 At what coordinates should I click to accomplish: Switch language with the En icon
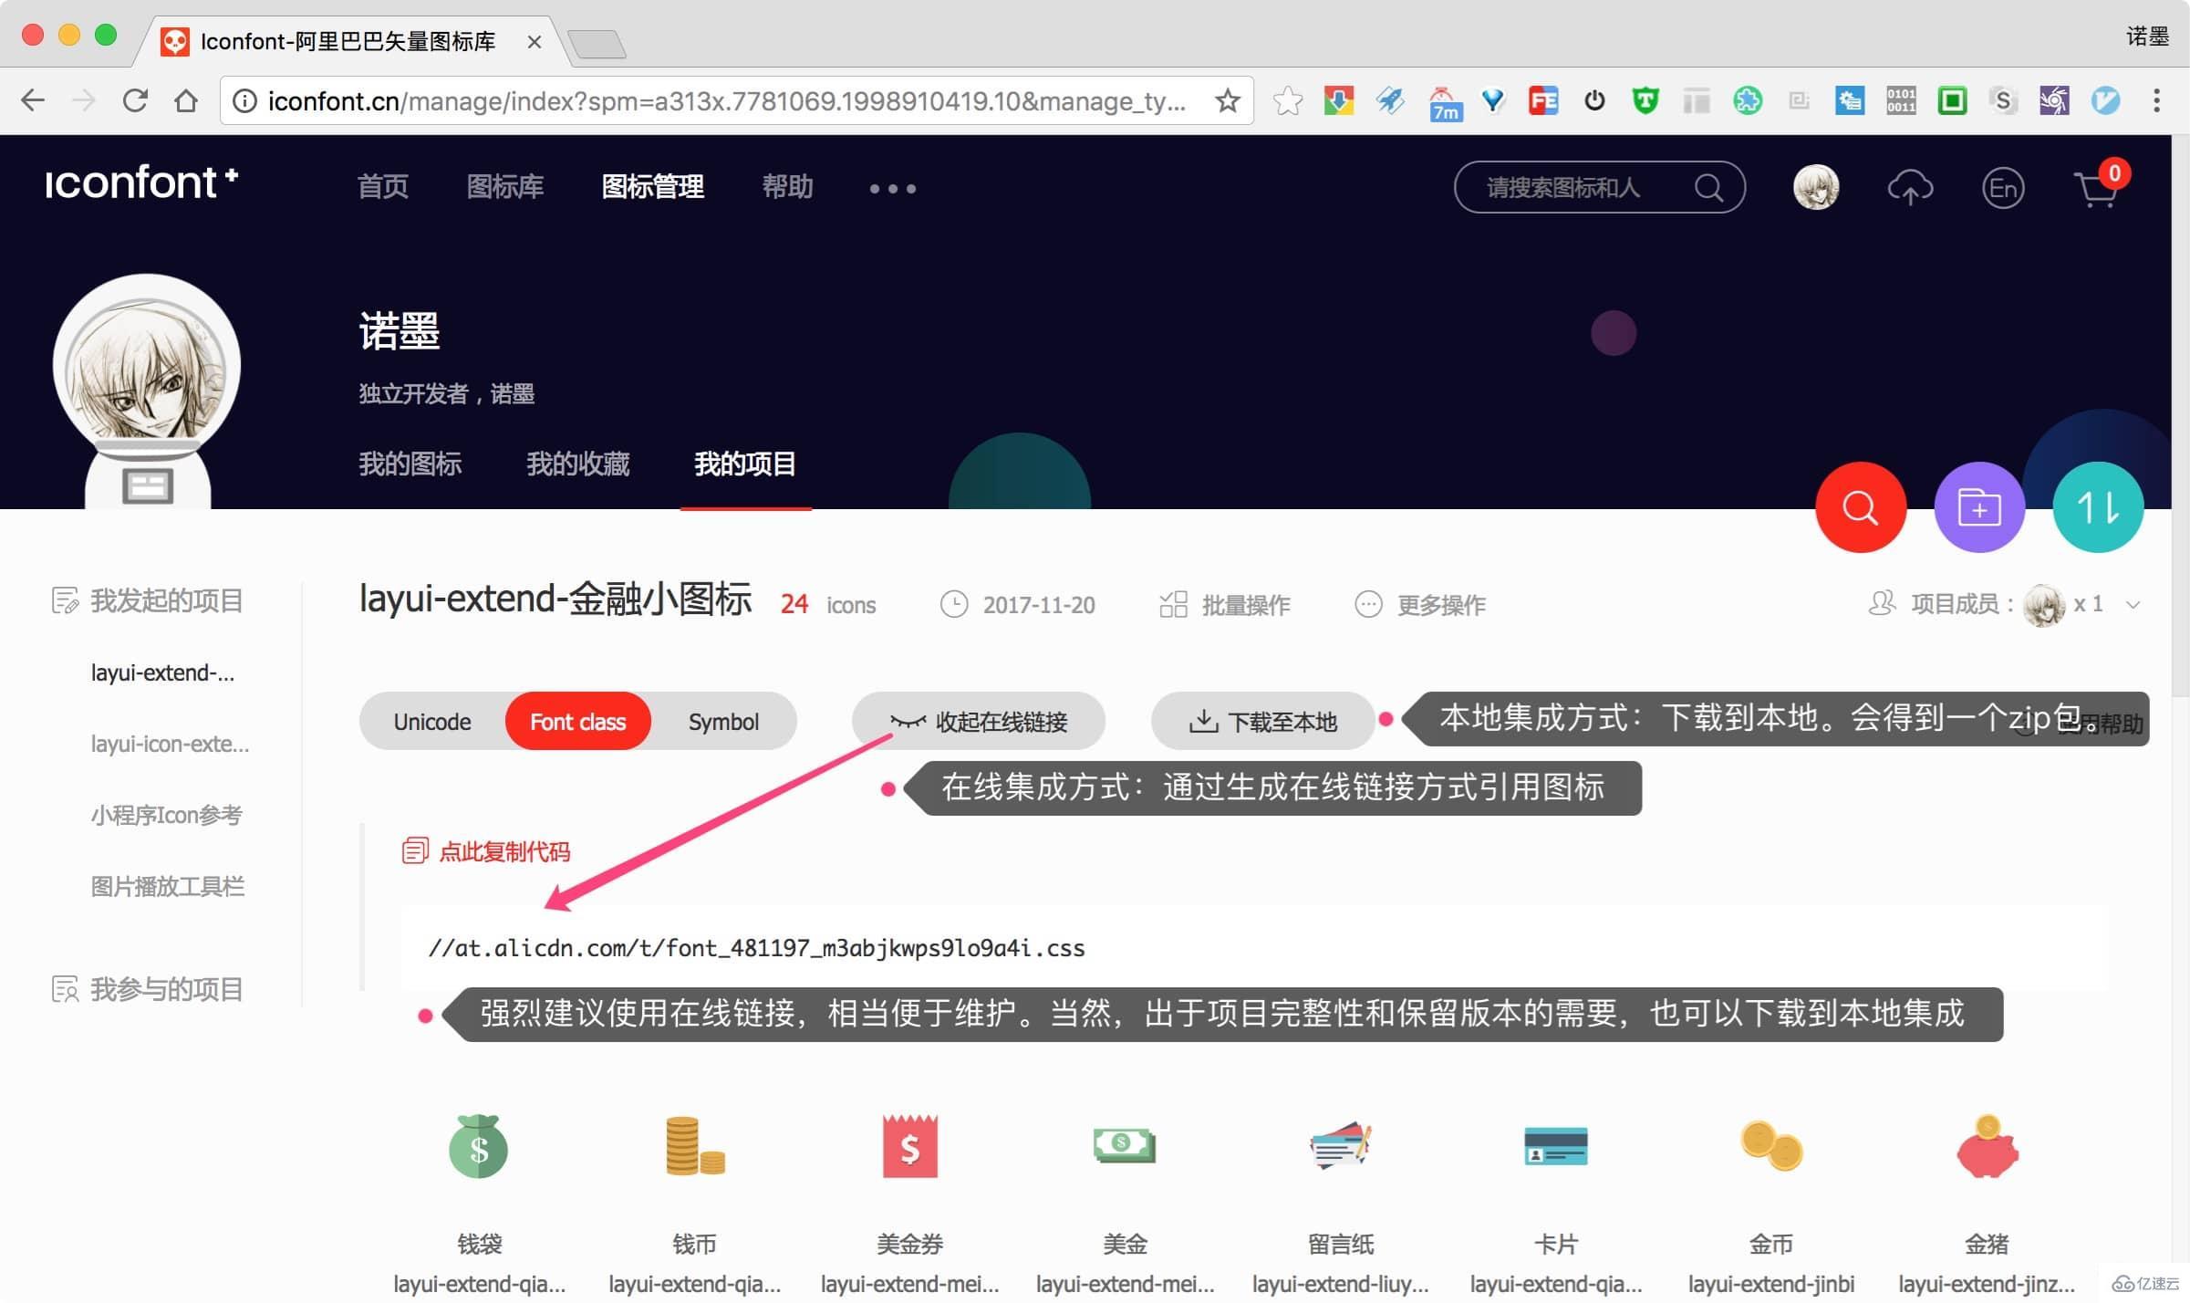pyautogui.click(x=2003, y=188)
